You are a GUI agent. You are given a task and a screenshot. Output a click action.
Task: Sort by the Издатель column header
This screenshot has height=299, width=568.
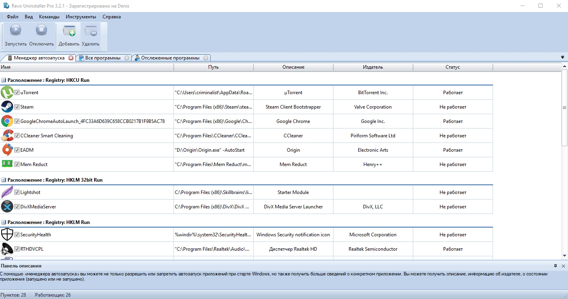pos(373,67)
